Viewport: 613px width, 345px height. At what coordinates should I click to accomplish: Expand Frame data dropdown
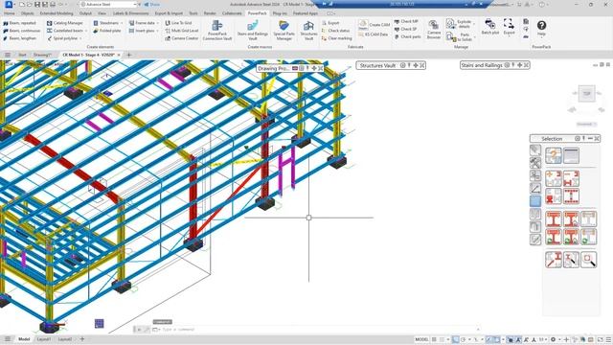(157, 23)
